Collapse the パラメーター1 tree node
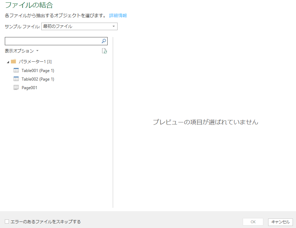The image size is (296, 228). click(8, 62)
